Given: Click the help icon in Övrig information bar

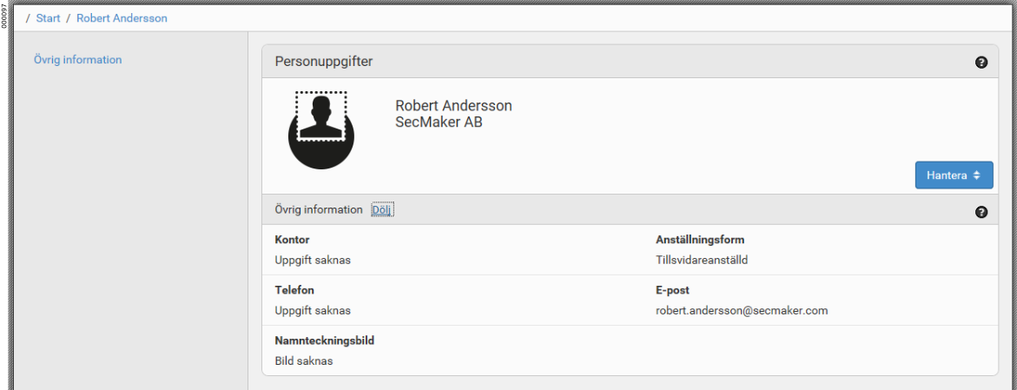Looking at the screenshot, I should pos(981,212).
